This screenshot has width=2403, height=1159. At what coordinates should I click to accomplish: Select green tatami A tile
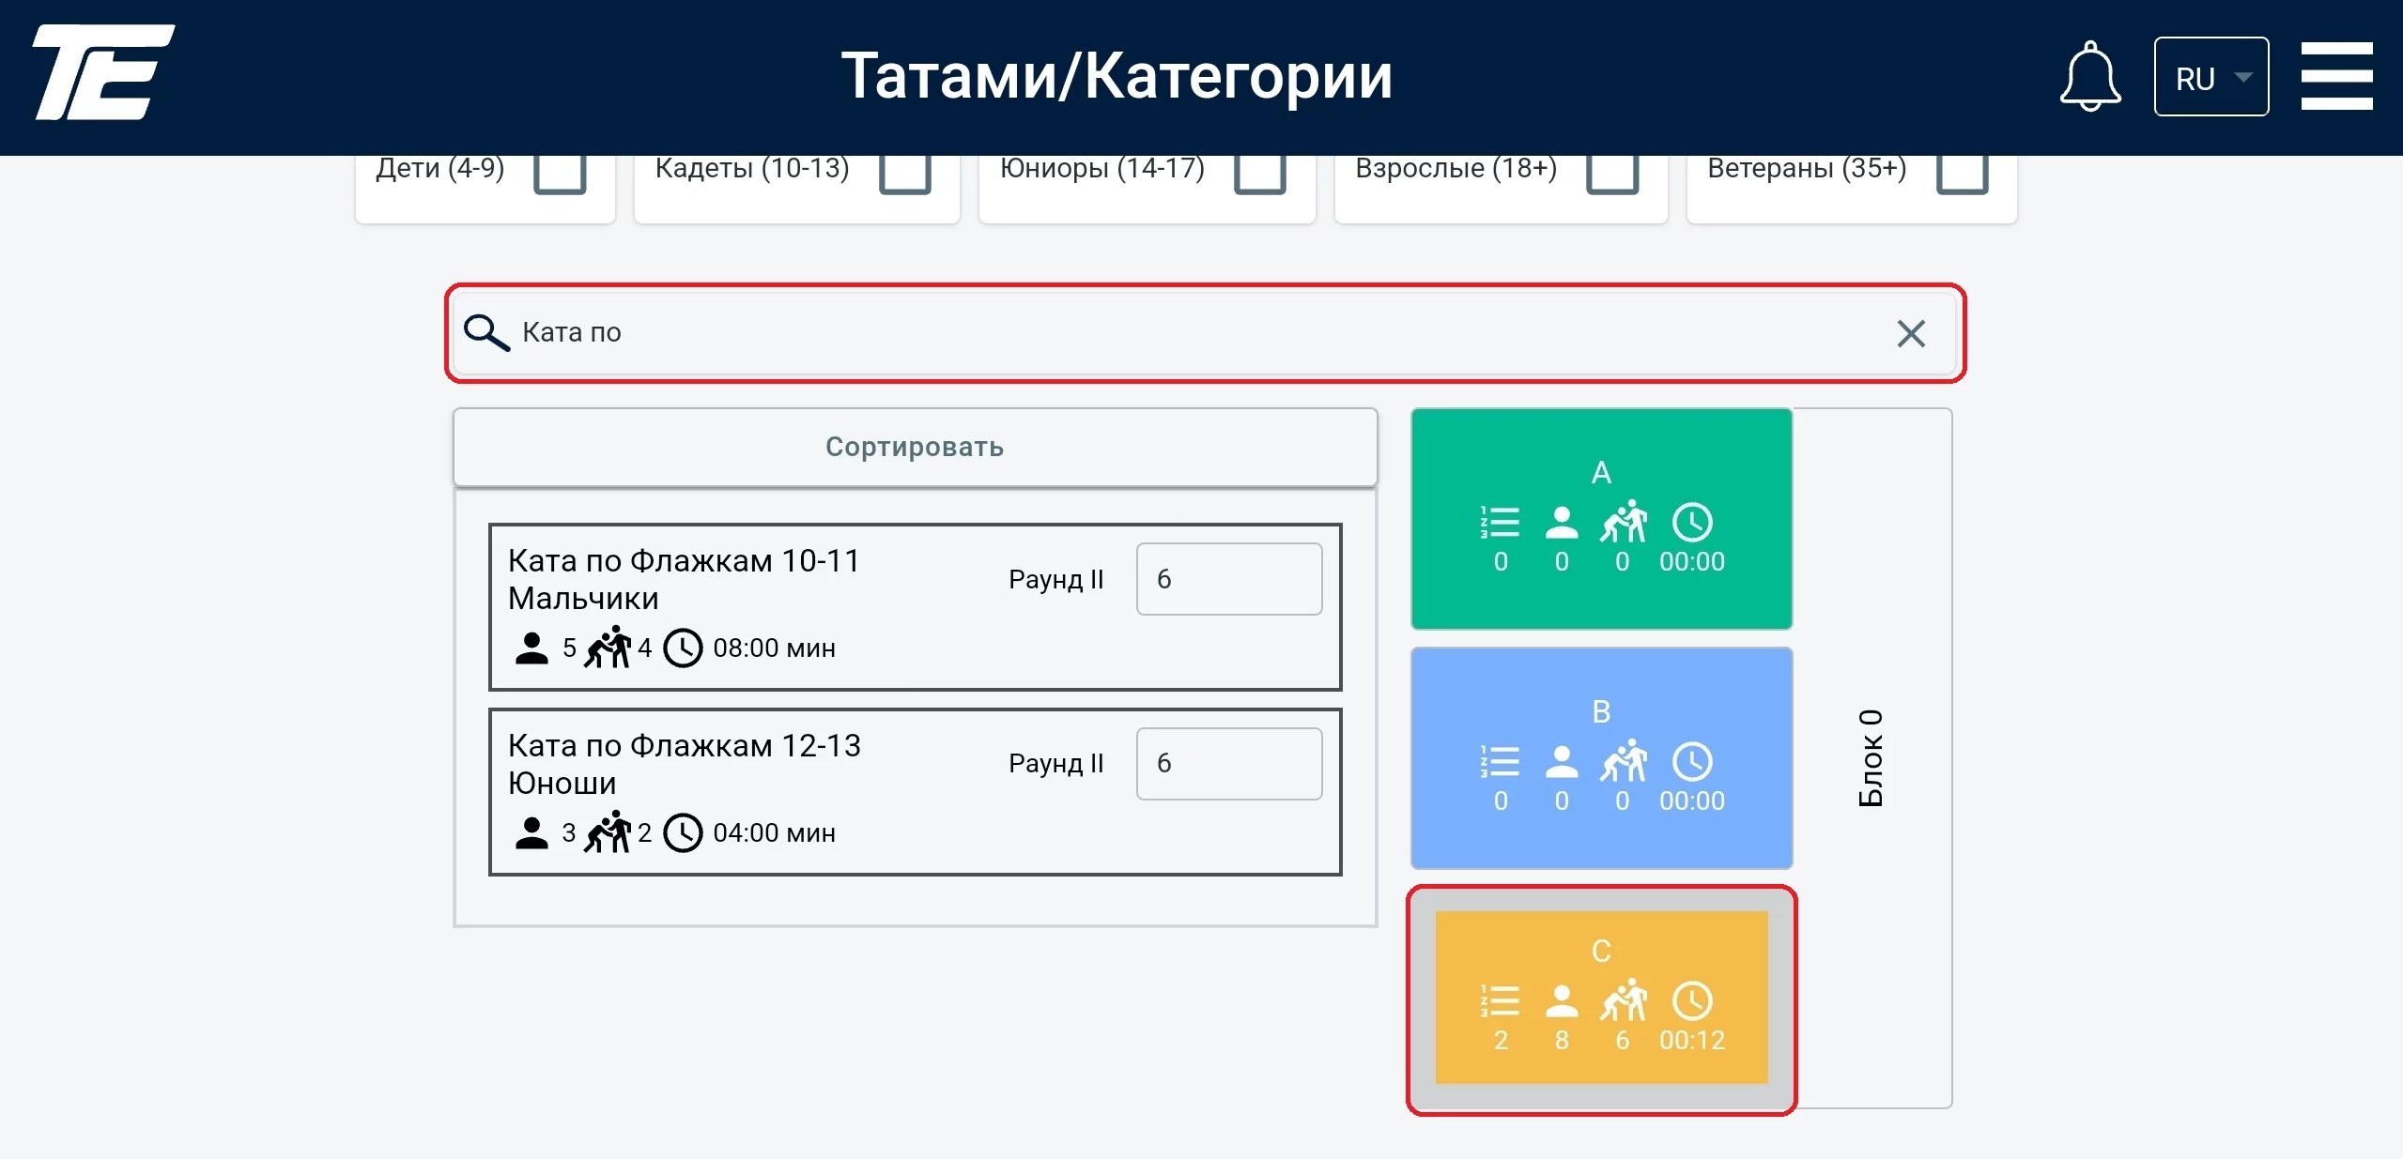pyautogui.click(x=1601, y=519)
